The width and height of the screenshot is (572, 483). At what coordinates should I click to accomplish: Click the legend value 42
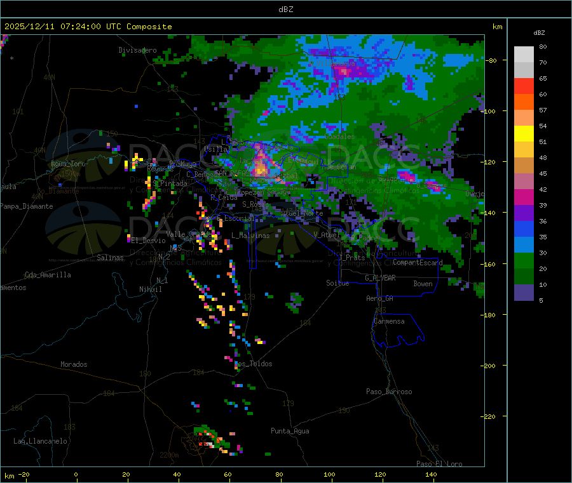pyautogui.click(x=543, y=189)
